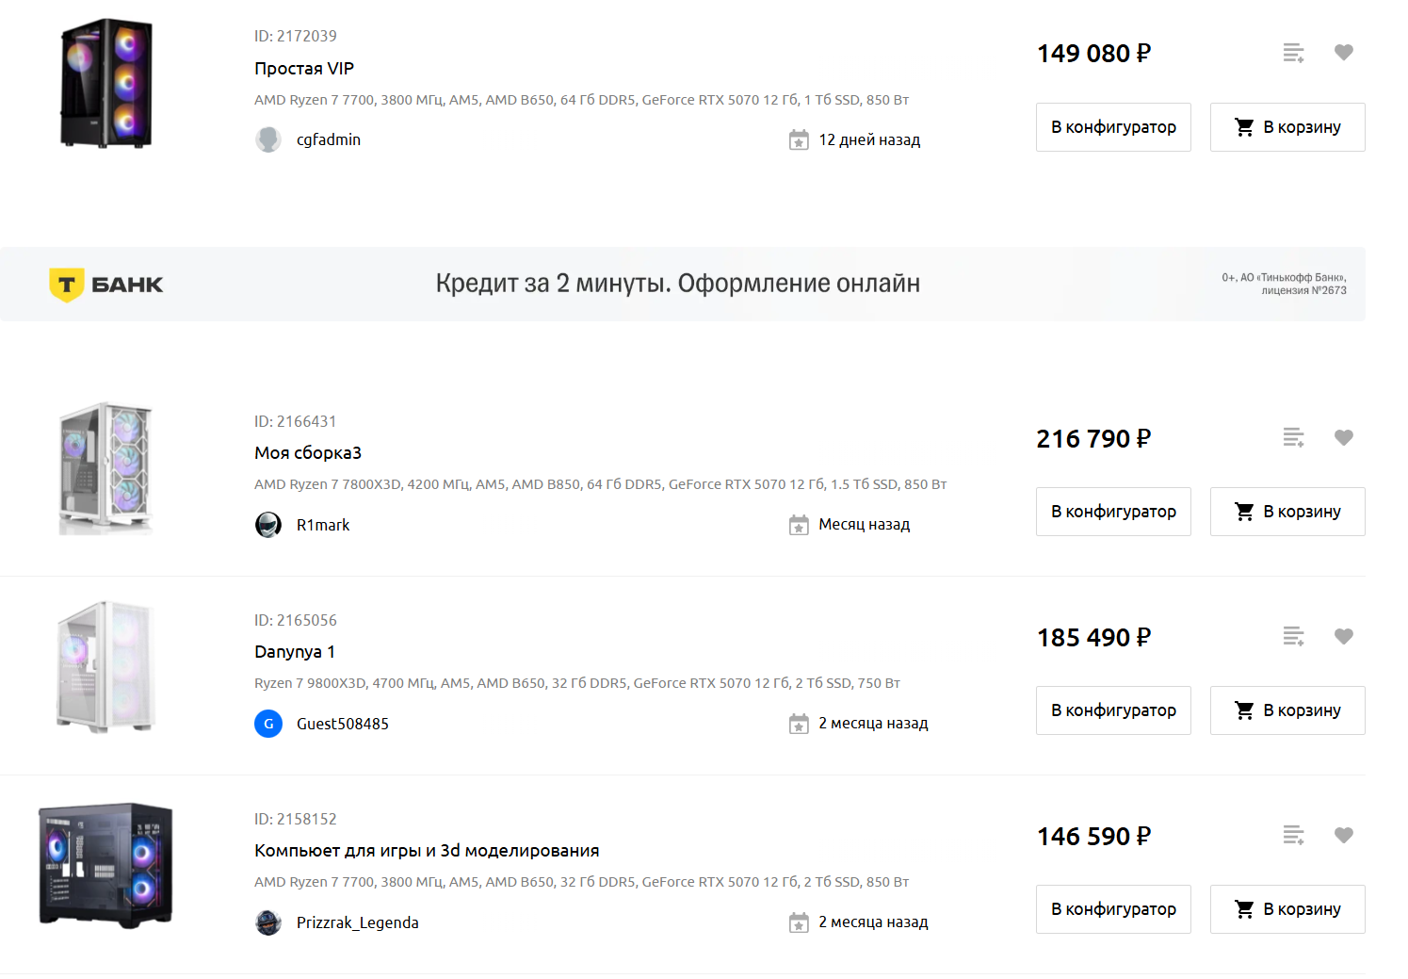Open Prizzrak_Legenda author profile
Screen dimensions: 1408x979
(x=357, y=922)
